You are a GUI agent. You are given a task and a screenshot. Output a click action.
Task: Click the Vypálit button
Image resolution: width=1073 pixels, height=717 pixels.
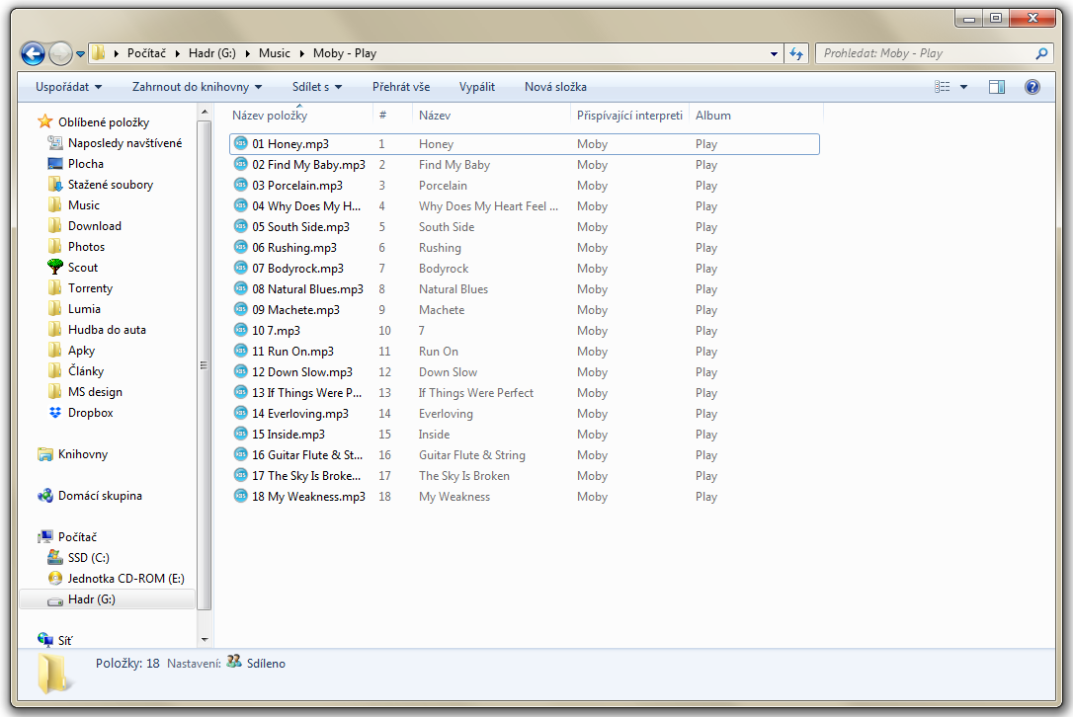(x=477, y=87)
